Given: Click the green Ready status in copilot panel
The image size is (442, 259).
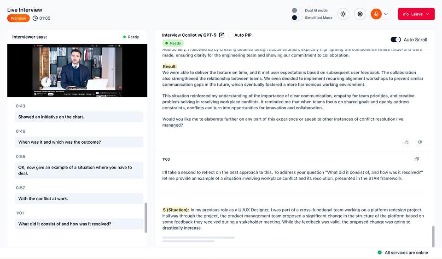Looking at the screenshot, I should coord(173,43).
